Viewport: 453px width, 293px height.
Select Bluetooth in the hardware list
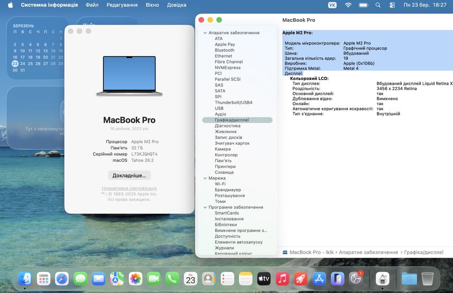coord(225,50)
